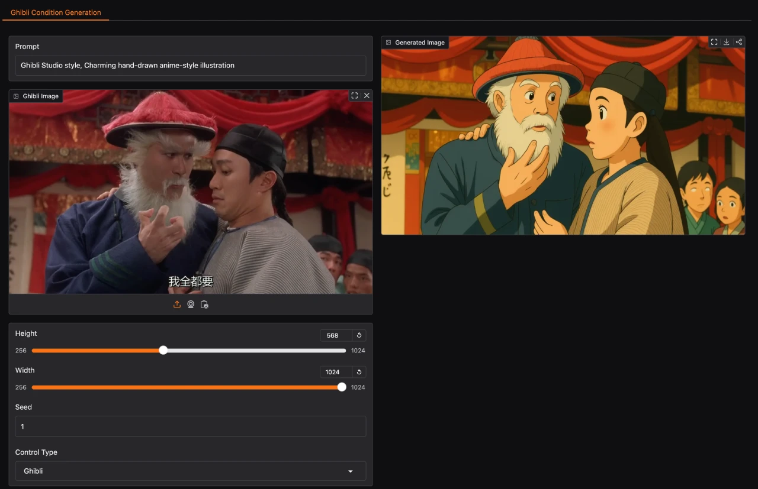Click the webcam capture icon
Viewport: 758px width, 489px height.
tap(191, 305)
